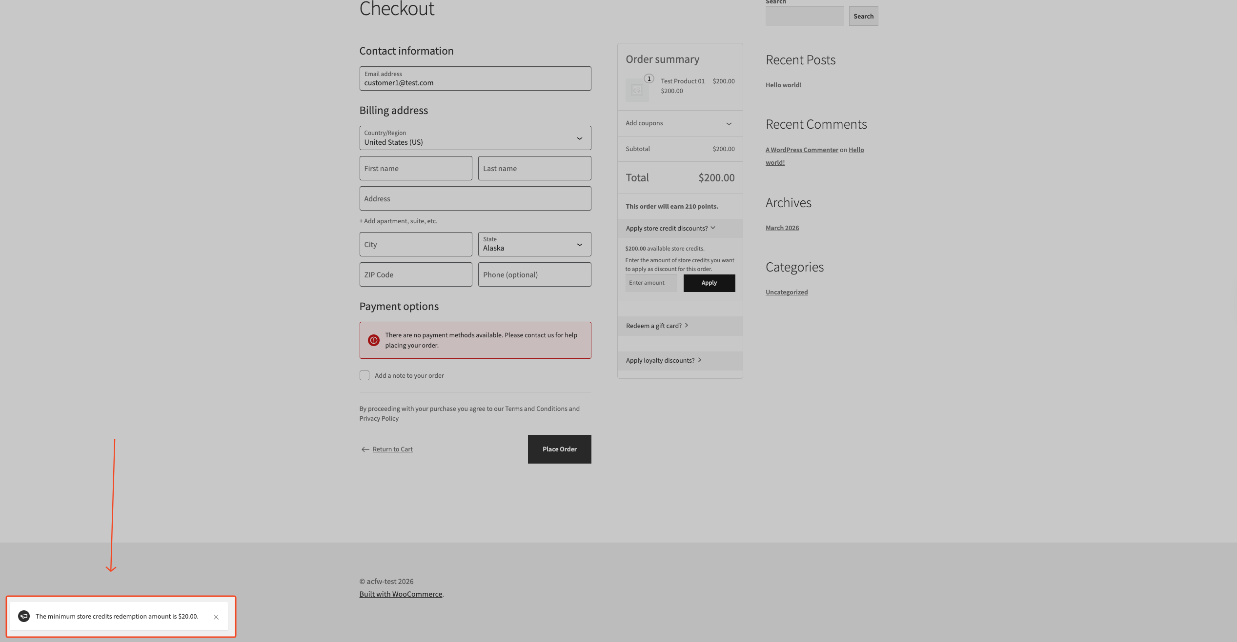Expand 'Redeem a gift card?' section
Screen dimensions: 1237x642
pyautogui.click(x=657, y=326)
